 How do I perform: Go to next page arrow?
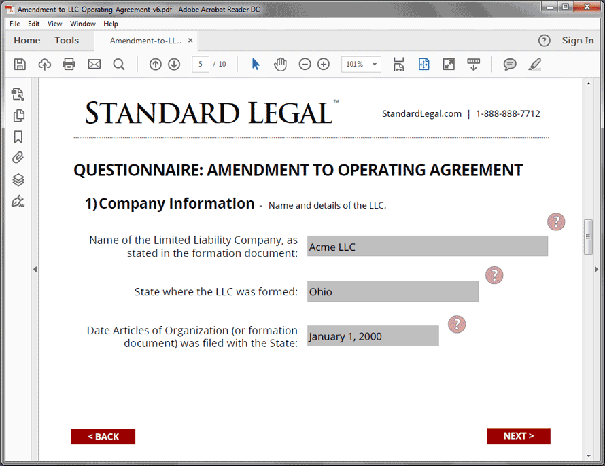pyautogui.click(x=174, y=64)
